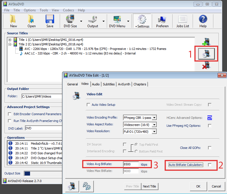Click the AAC audio stream note icon
This screenshot has width=227, height=194.
click(21, 53)
